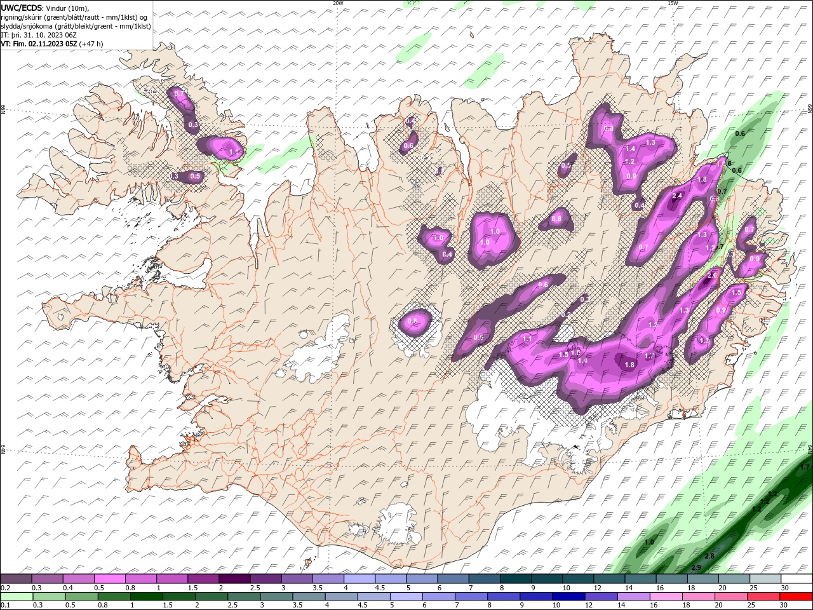Click the 1.1 value in the Westfjords snow patch
This screenshot has width=813, height=610.
(233, 152)
